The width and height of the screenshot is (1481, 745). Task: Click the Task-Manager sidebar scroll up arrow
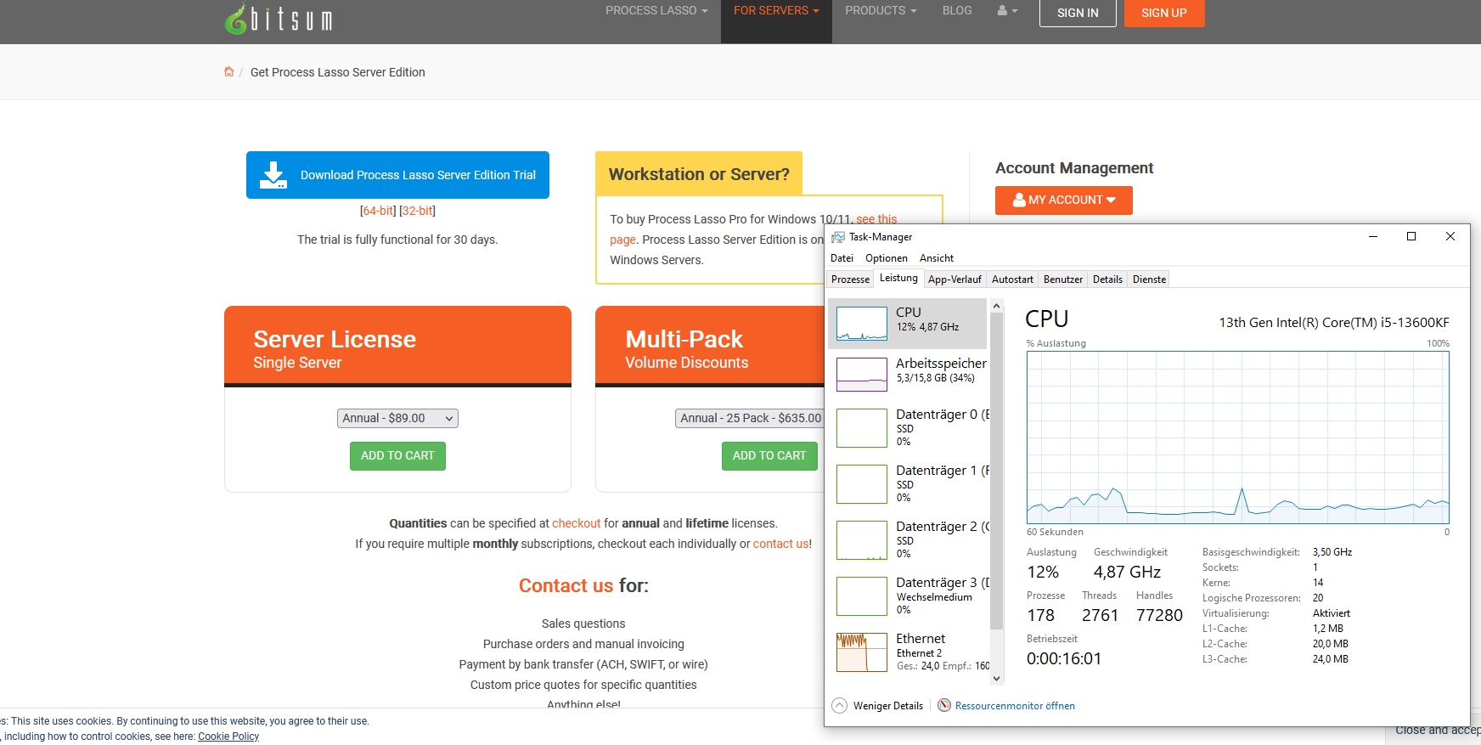pos(997,305)
